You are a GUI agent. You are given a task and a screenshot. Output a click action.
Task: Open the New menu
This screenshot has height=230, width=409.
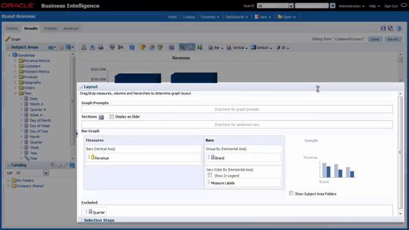click(263, 17)
